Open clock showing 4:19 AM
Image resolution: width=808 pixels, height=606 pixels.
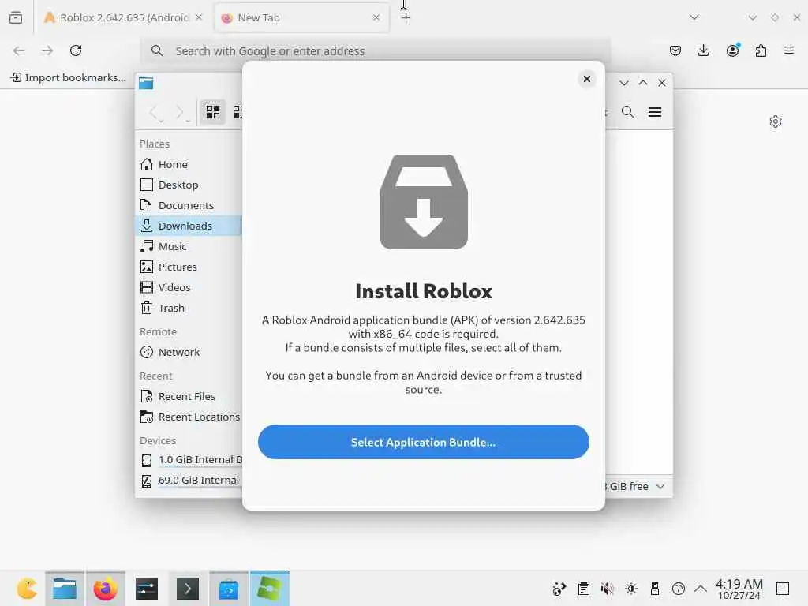[739, 589]
